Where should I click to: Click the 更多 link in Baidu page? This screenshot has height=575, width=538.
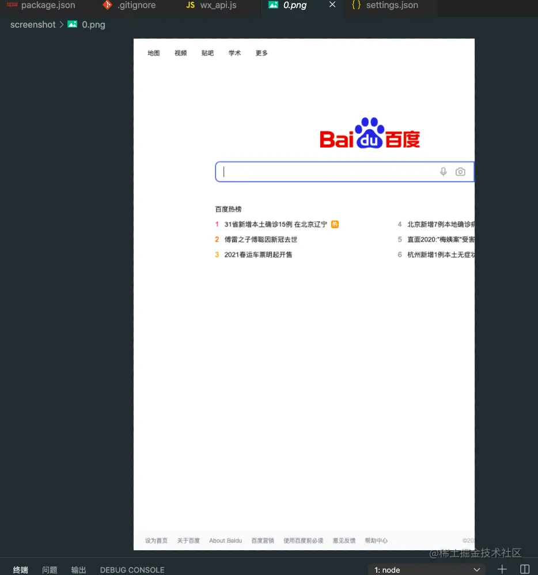click(262, 53)
